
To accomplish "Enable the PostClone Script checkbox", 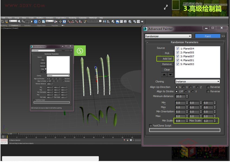I will point(151,126).
